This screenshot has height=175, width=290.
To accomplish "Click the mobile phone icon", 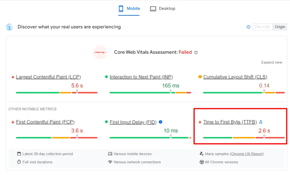I will tap(121, 8).
